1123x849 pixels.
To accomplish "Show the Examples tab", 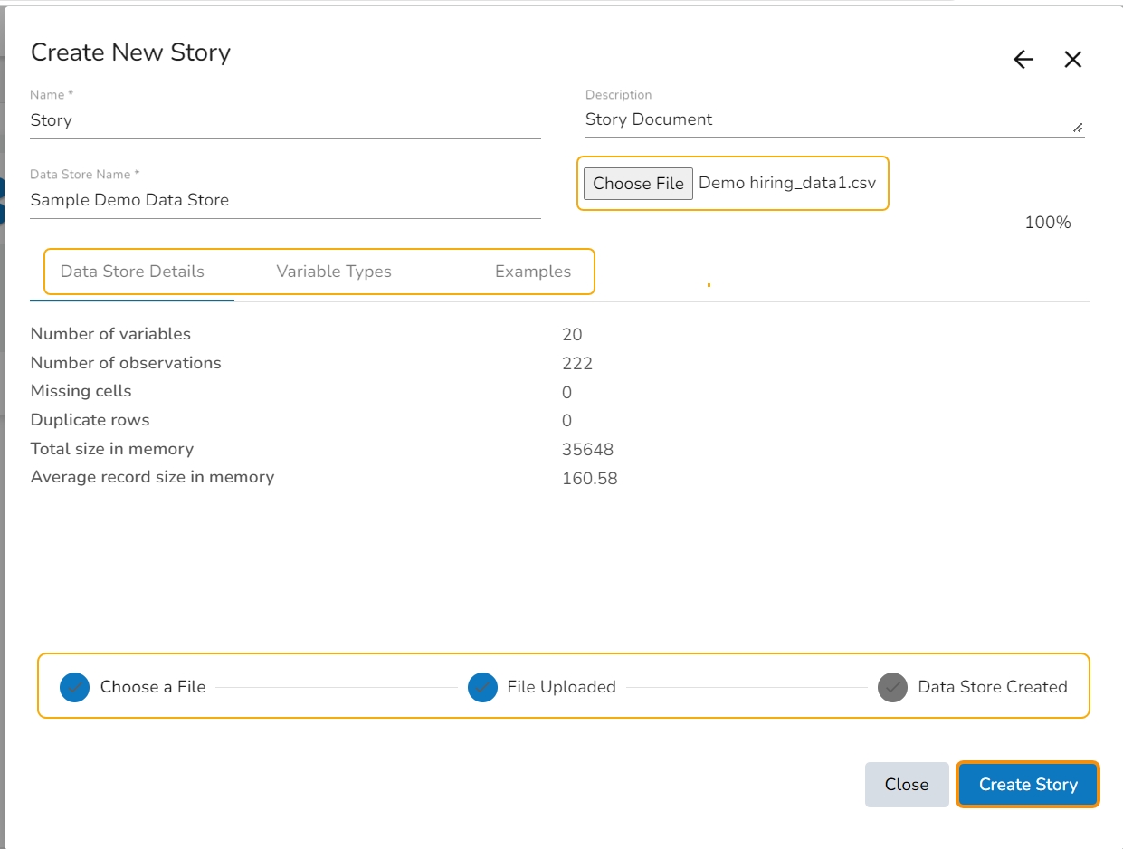I will tap(533, 272).
